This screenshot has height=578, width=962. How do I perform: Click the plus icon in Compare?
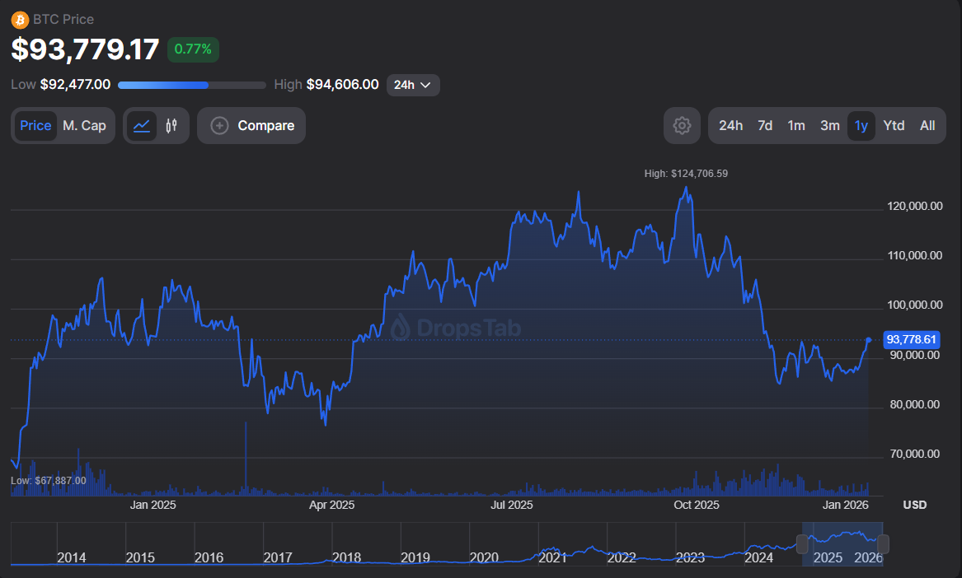pyautogui.click(x=219, y=126)
